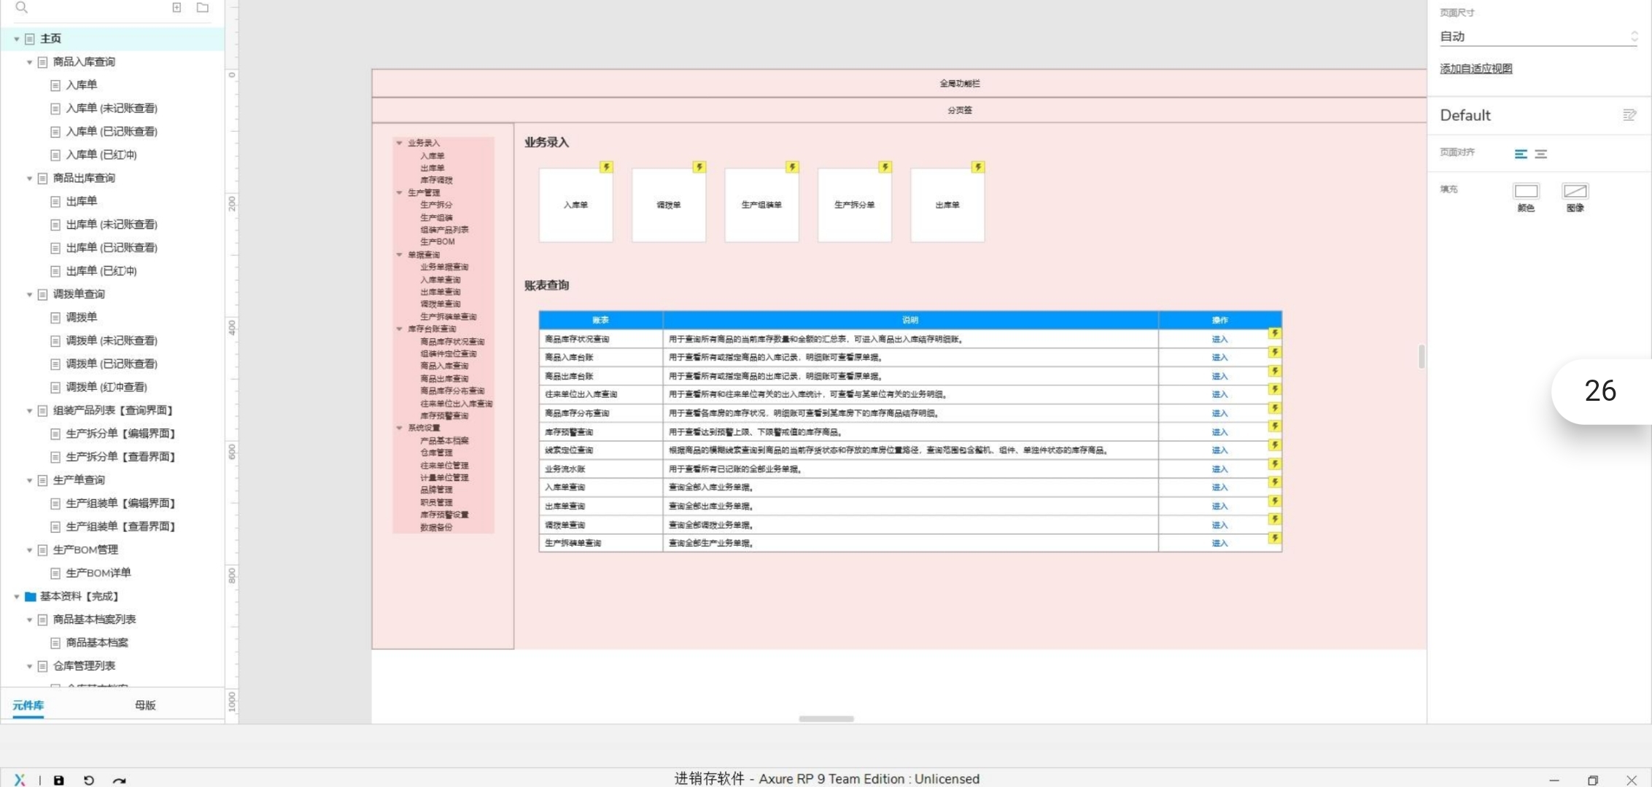Select left page alignment icon
Screen dimensions: 1652x787
[x=1521, y=154]
